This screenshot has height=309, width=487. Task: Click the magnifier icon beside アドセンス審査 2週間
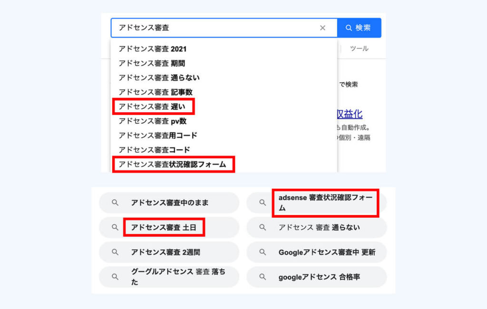tap(115, 252)
